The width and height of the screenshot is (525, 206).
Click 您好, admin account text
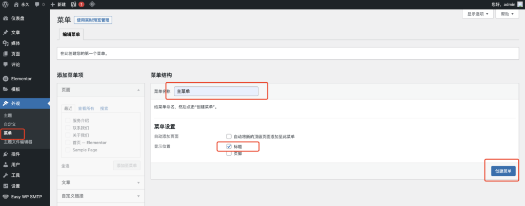[503, 4]
